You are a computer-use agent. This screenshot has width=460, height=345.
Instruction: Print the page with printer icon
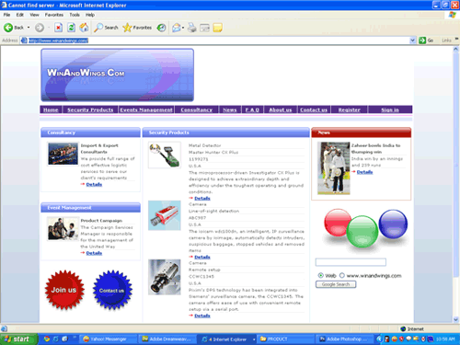tap(192, 28)
